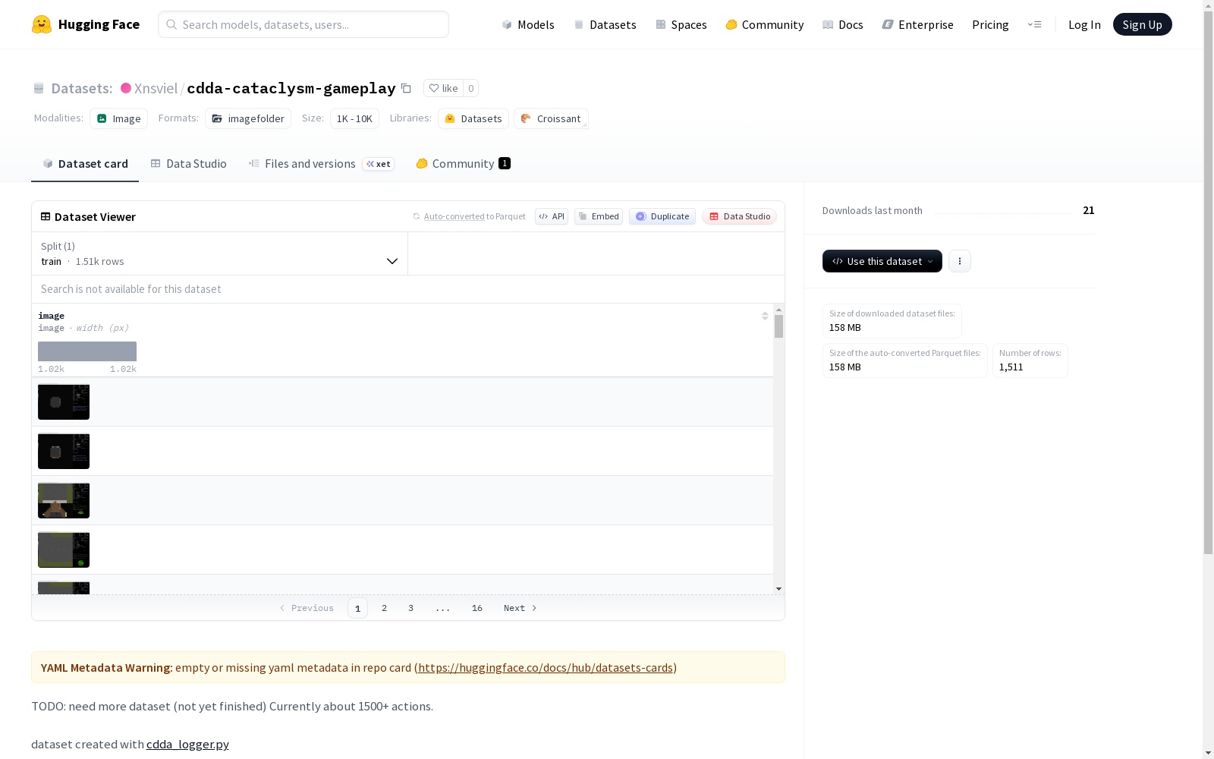
Task: Open the Community tab
Action: (463, 164)
